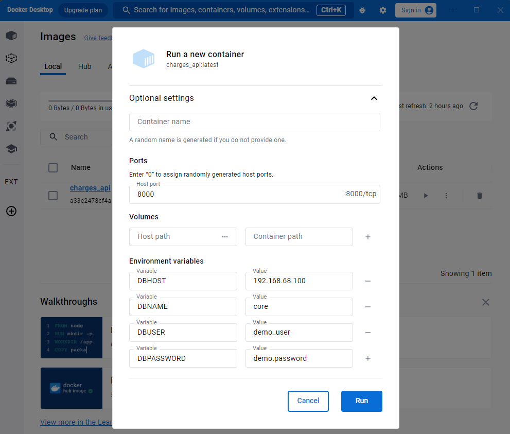The image size is (510, 434).
Task: Refresh the images list
Action: pyautogui.click(x=473, y=106)
